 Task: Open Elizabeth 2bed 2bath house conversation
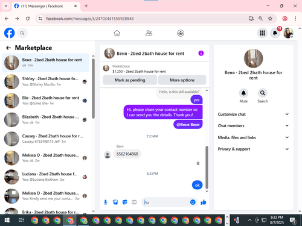[46, 119]
